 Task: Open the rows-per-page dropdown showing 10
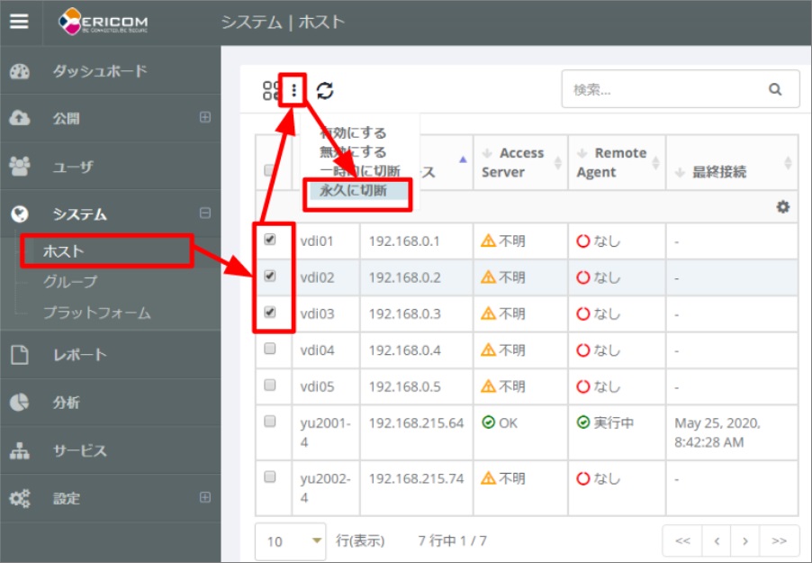[x=290, y=540]
